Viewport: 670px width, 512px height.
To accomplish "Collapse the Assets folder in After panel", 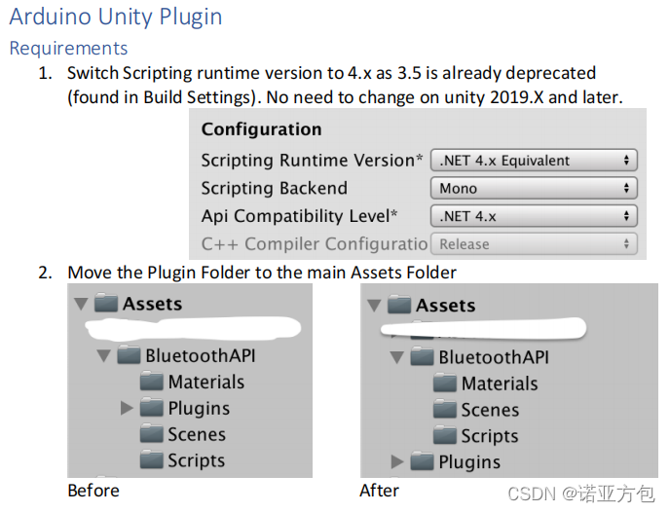I will click(374, 306).
